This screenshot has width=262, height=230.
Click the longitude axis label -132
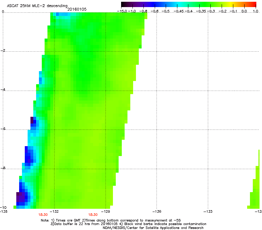click(x=54, y=212)
